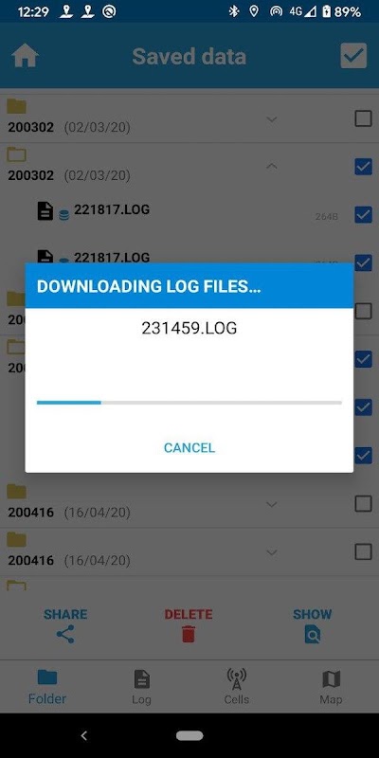Cancel the log file download
The height and width of the screenshot is (758, 379).
point(189,447)
